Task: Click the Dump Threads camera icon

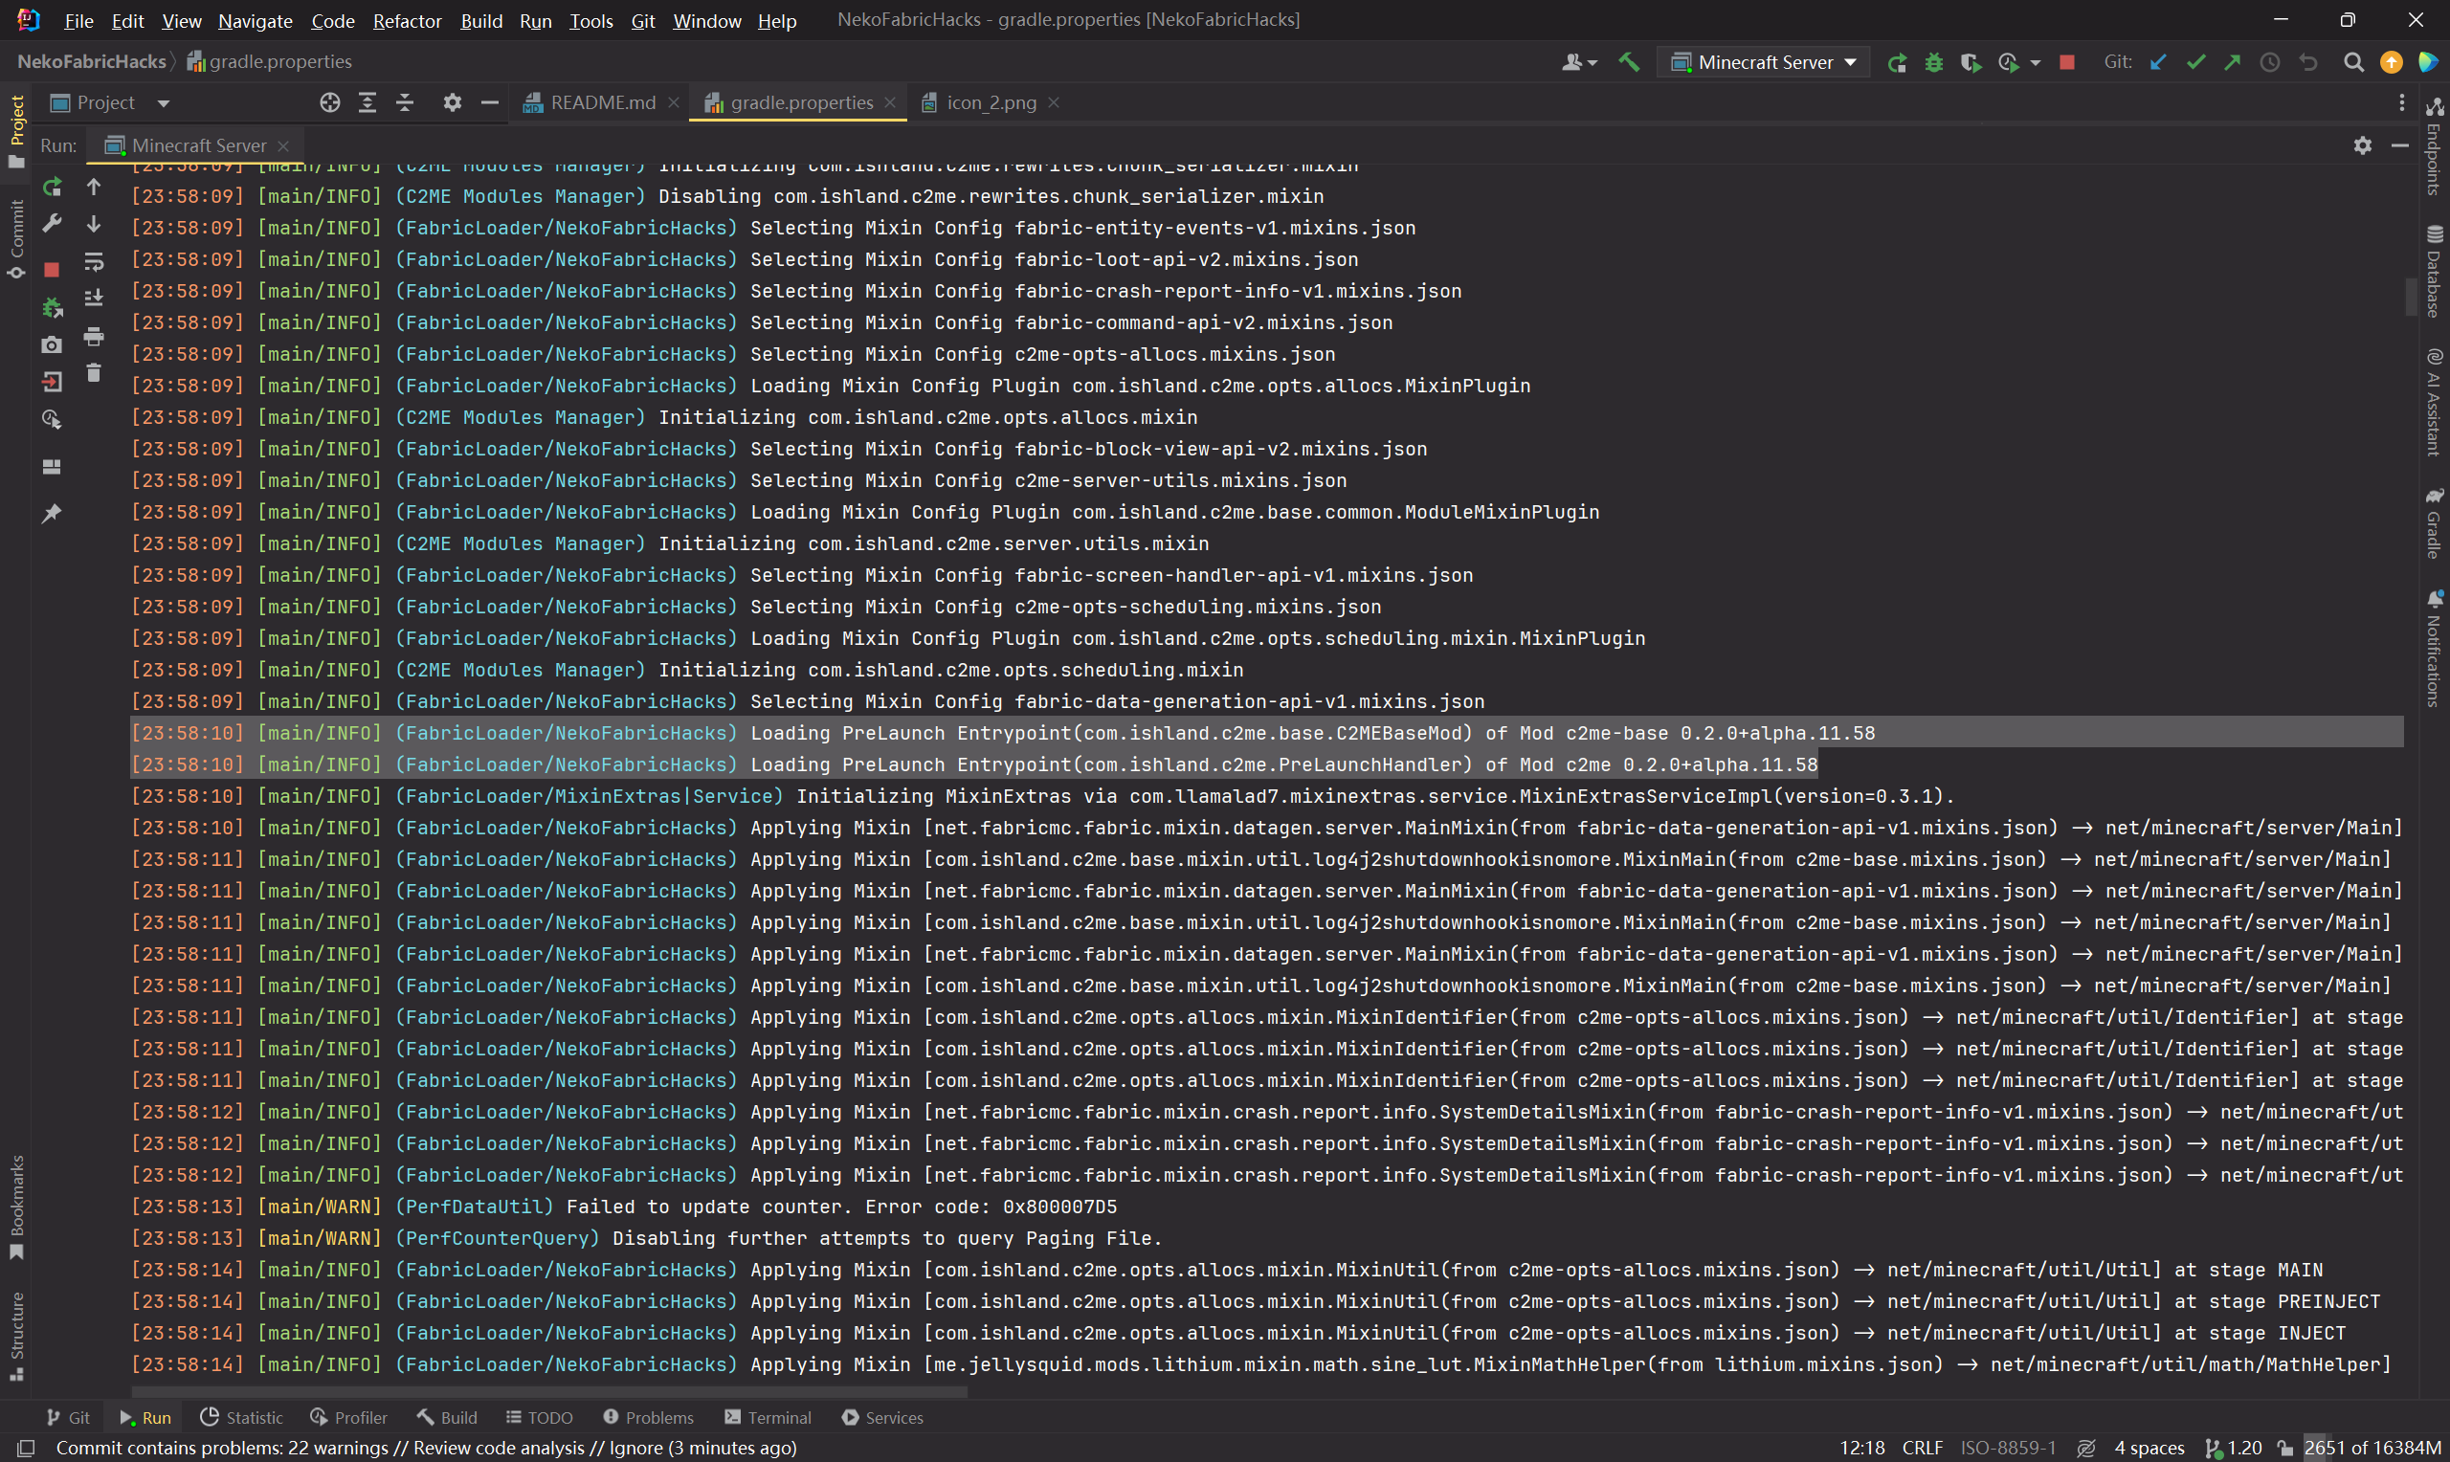Action: click(x=53, y=344)
